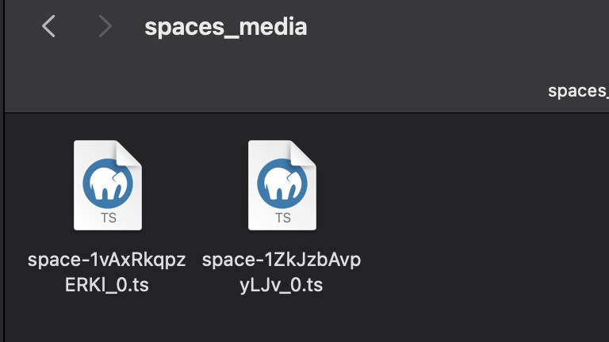This screenshot has height=342, width=609.
Task: Go forward using the right chevron
Action: click(x=105, y=26)
